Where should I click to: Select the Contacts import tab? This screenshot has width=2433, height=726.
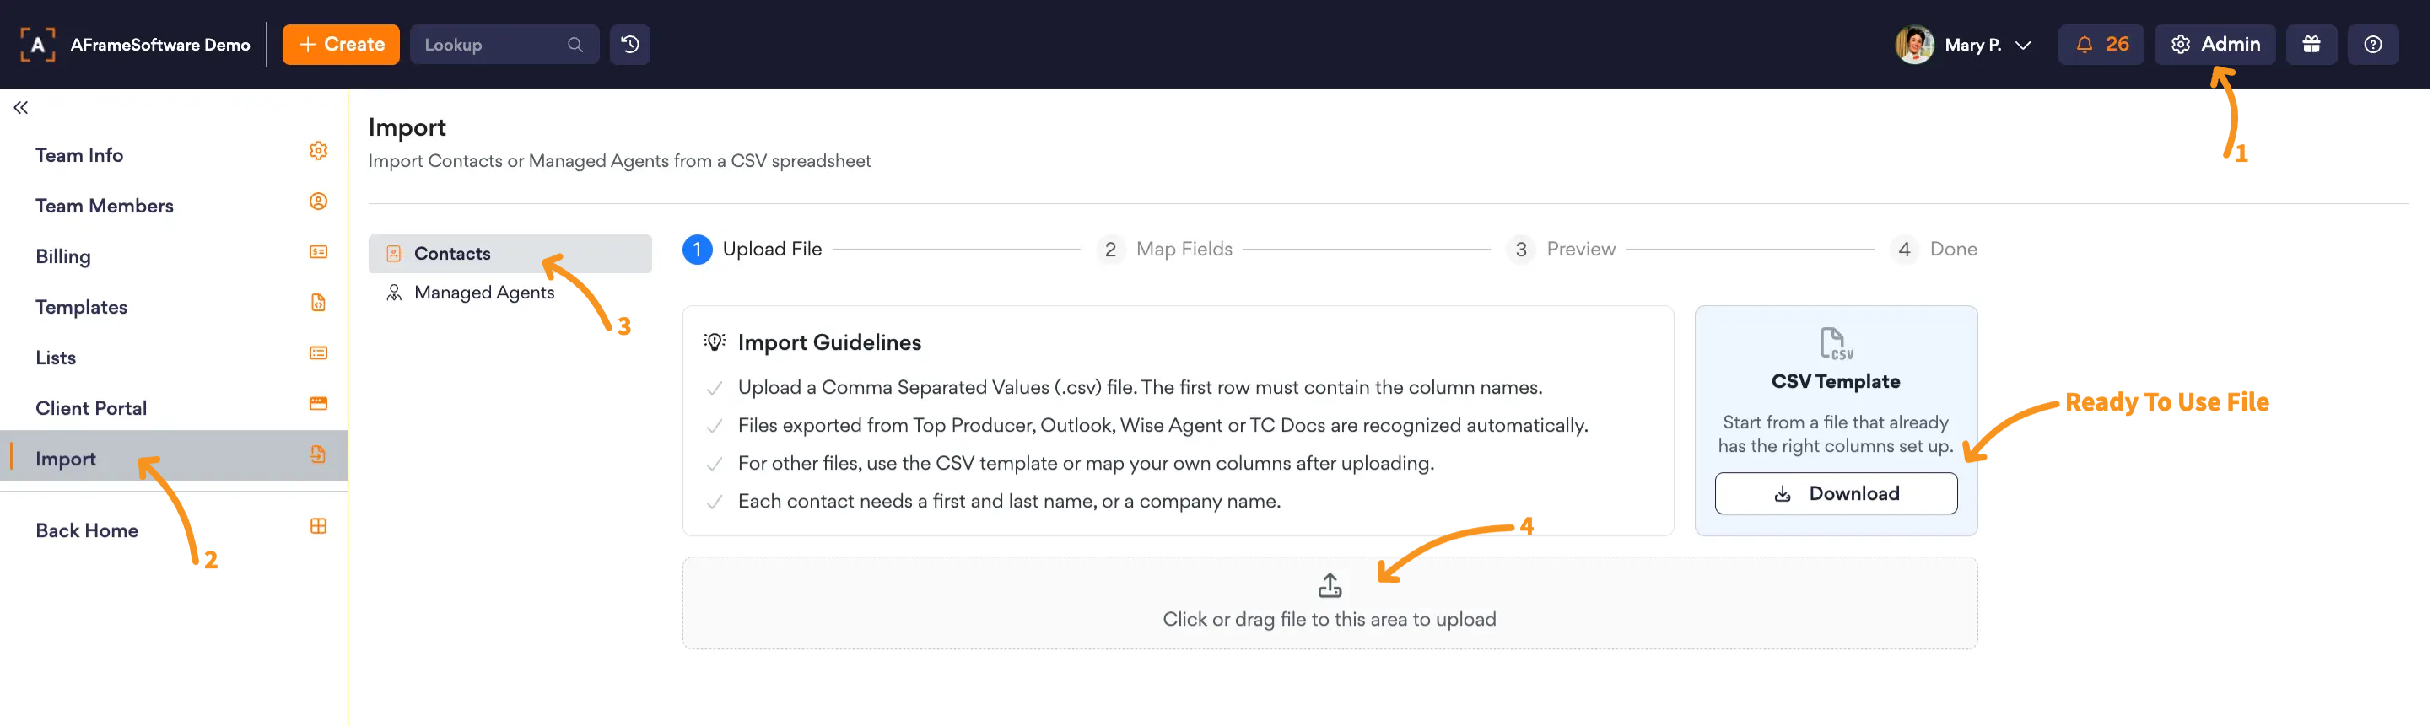[x=510, y=254]
